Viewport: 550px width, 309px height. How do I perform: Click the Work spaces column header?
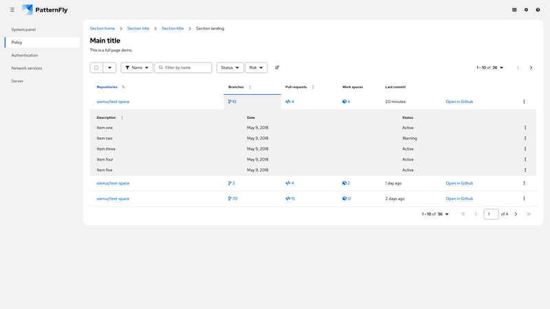click(353, 87)
